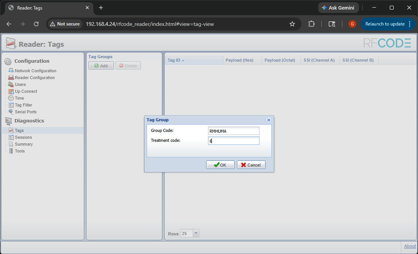The width and height of the screenshot is (418, 254).
Task: Click the Users icon in sidebar
Action: point(11,84)
